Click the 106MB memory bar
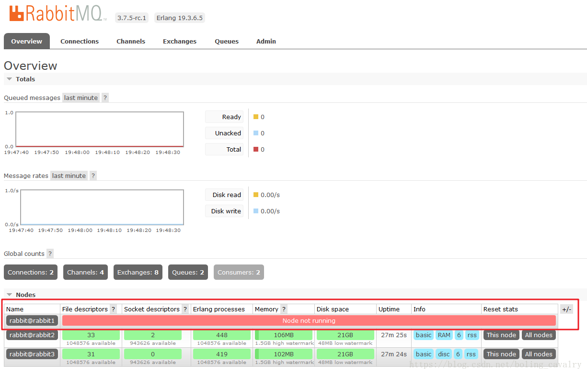 (x=284, y=335)
